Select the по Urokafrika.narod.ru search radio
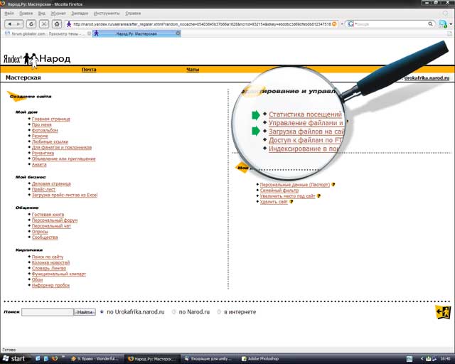This screenshot has width=455, height=364. click(x=102, y=312)
